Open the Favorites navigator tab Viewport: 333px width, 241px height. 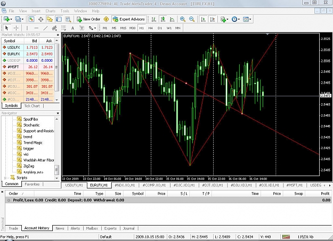[x=32, y=185]
